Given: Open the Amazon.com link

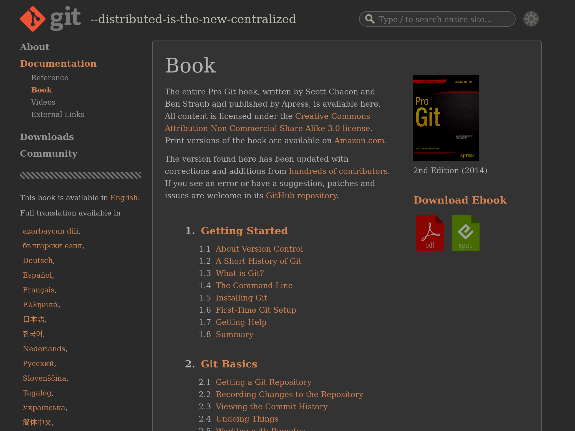Looking at the screenshot, I should [359, 141].
